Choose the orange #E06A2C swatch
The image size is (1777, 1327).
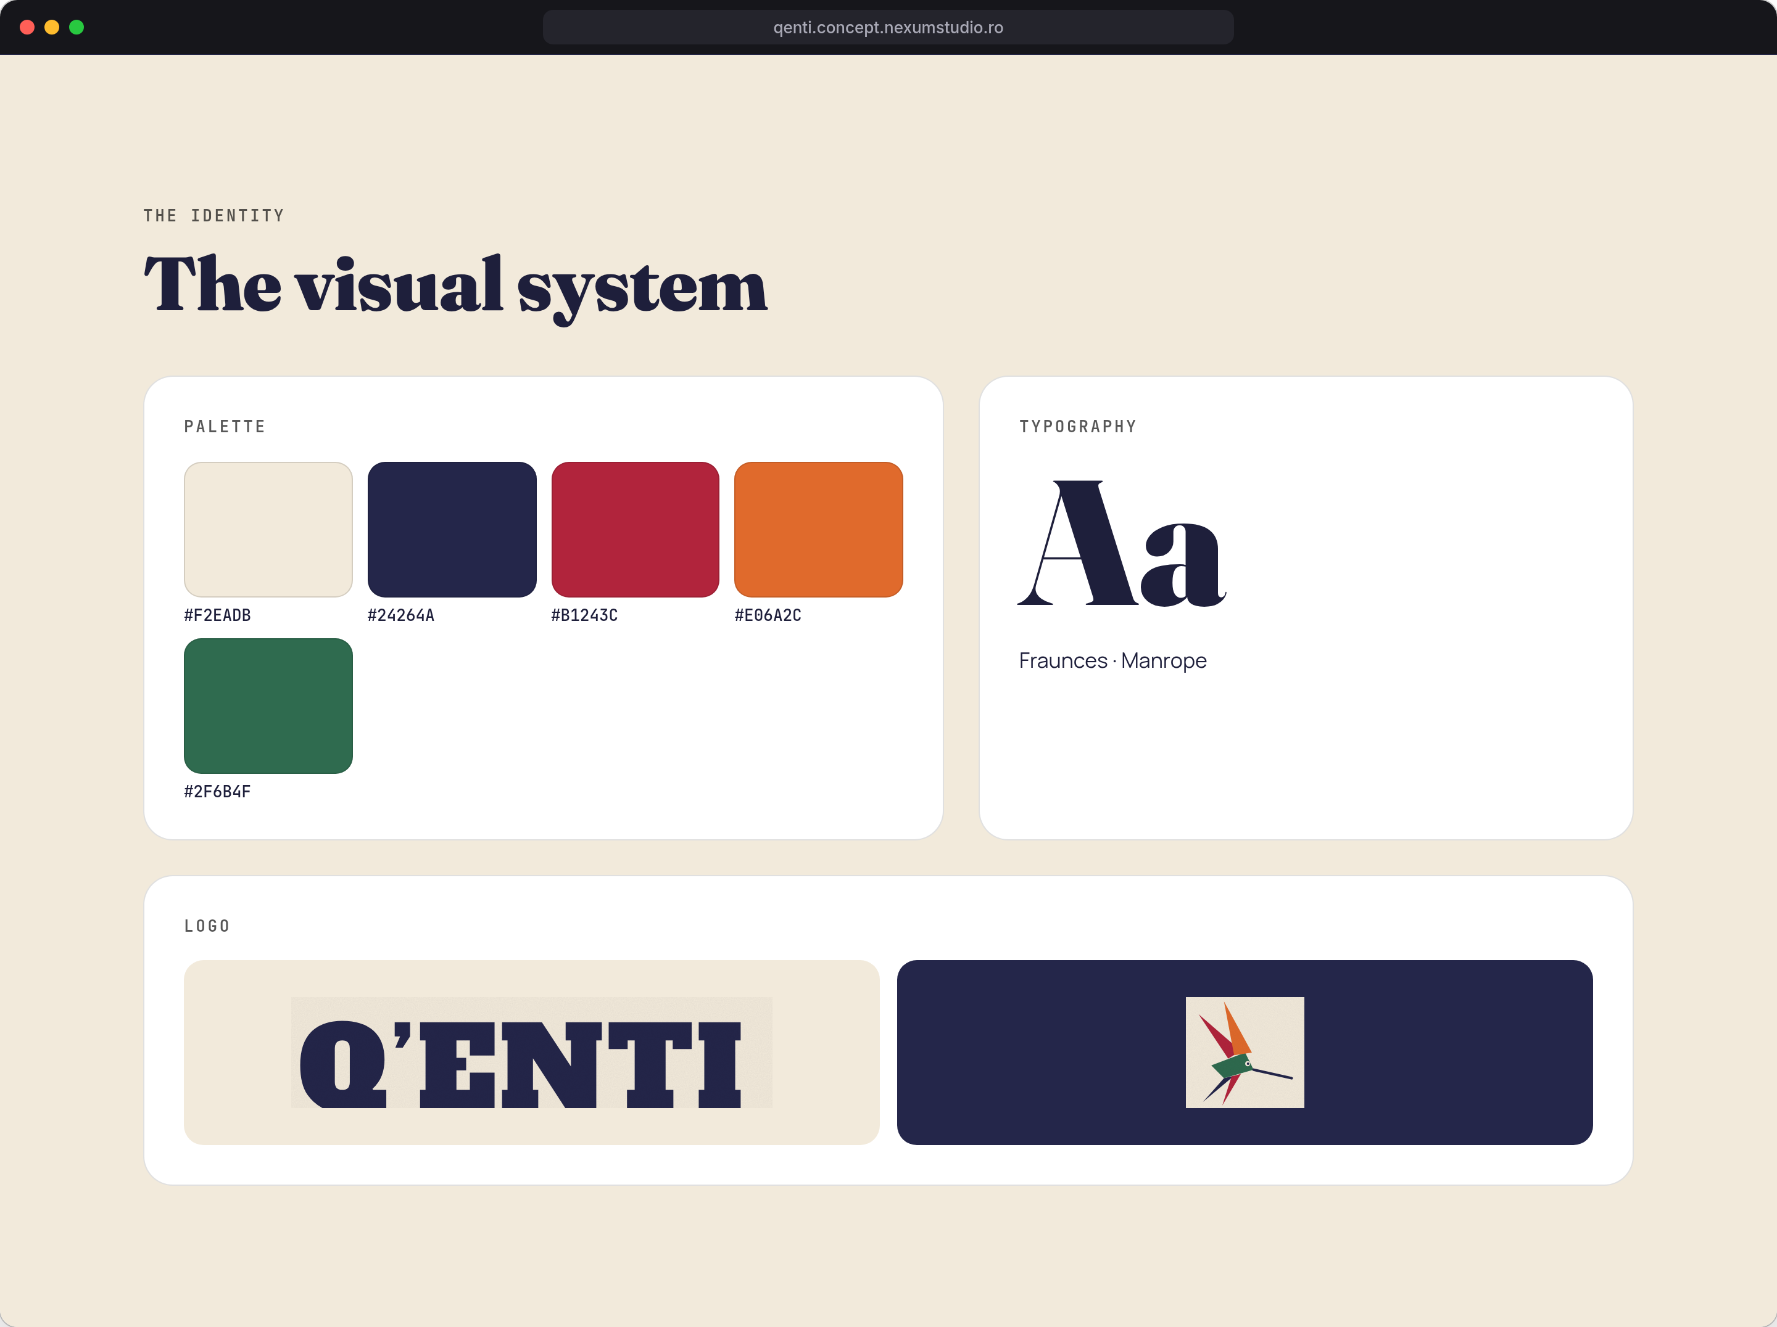point(819,529)
